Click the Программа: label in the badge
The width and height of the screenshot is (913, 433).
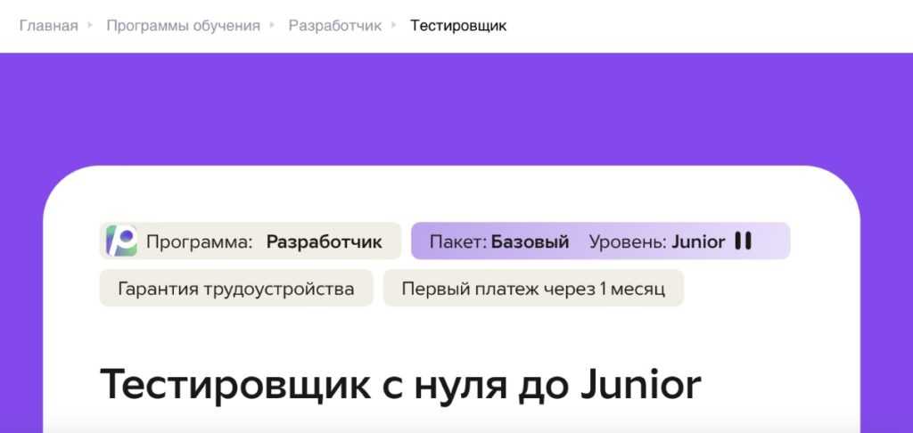[x=200, y=241]
